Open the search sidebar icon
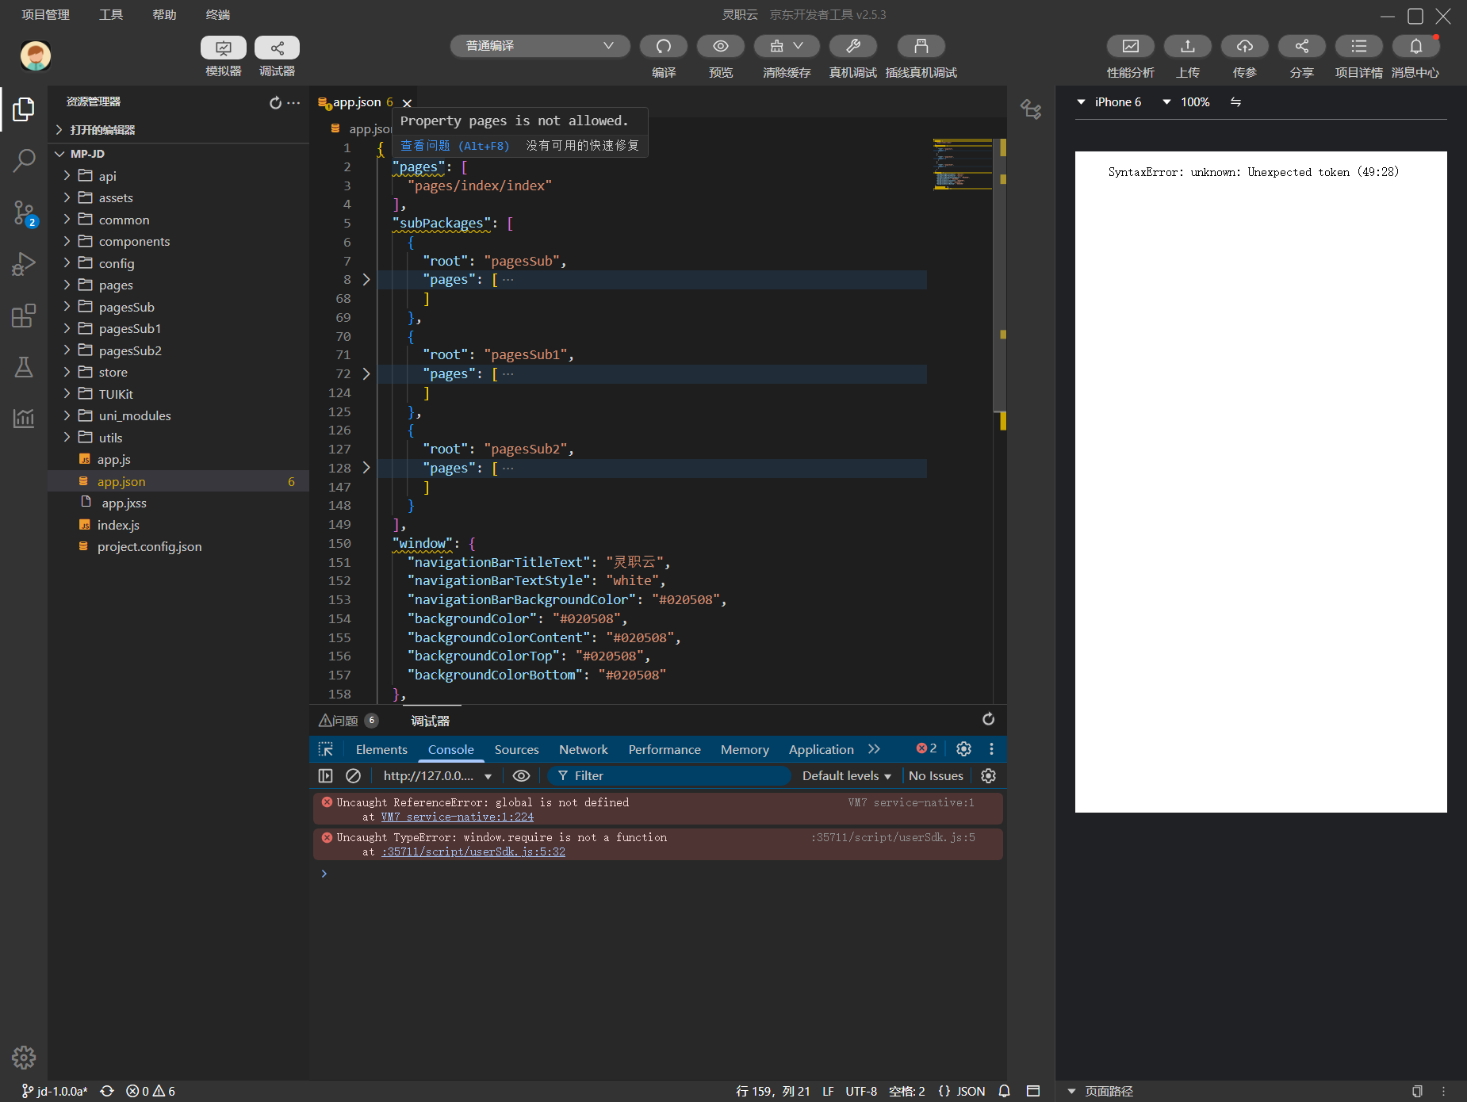 click(24, 160)
